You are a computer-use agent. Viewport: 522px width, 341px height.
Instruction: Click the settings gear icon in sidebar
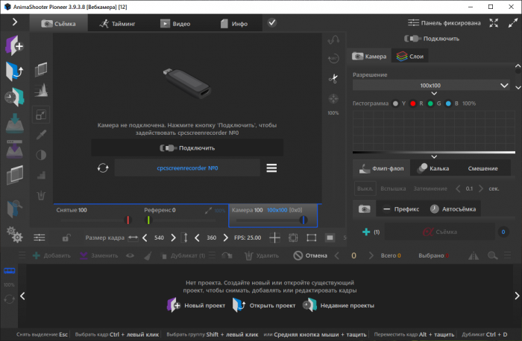click(x=14, y=234)
